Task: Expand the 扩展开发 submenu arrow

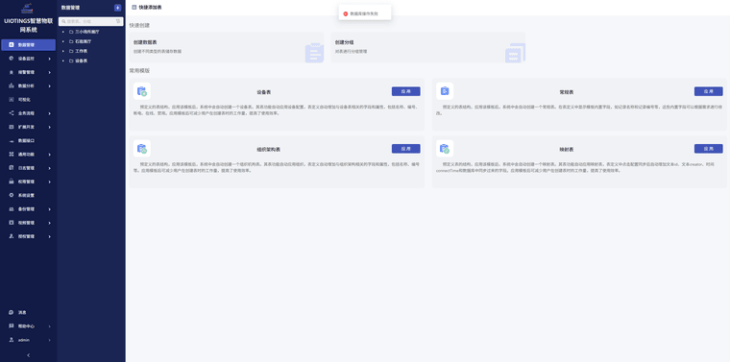Action: [49, 127]
